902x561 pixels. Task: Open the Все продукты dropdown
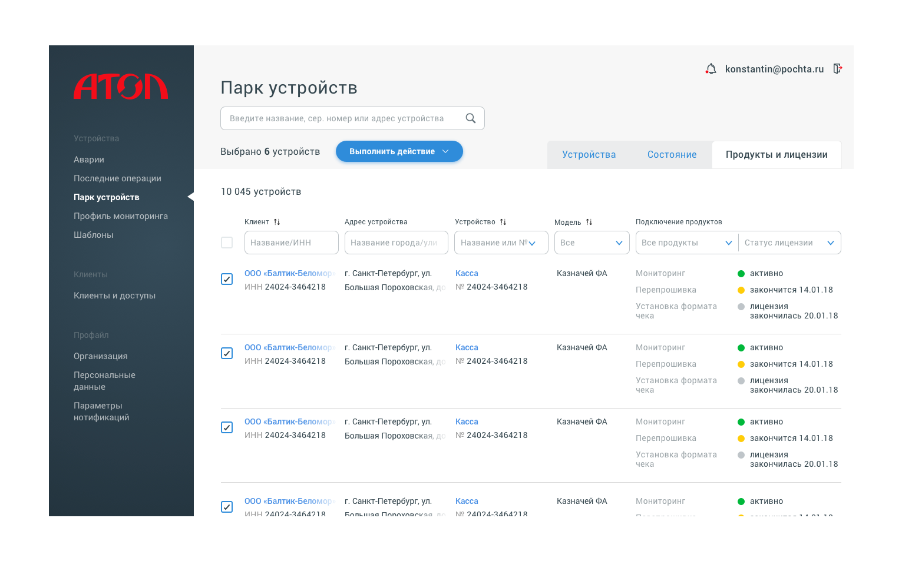687,243
